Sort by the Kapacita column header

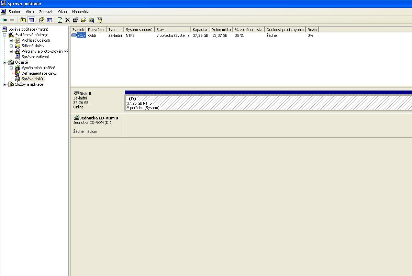pyautogui.click(x=200, y=30)
